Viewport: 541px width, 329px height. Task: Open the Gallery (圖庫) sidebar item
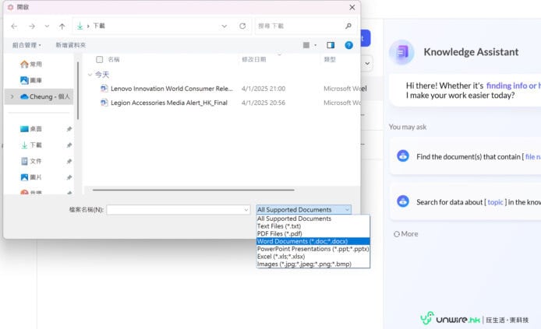(31, 81)
